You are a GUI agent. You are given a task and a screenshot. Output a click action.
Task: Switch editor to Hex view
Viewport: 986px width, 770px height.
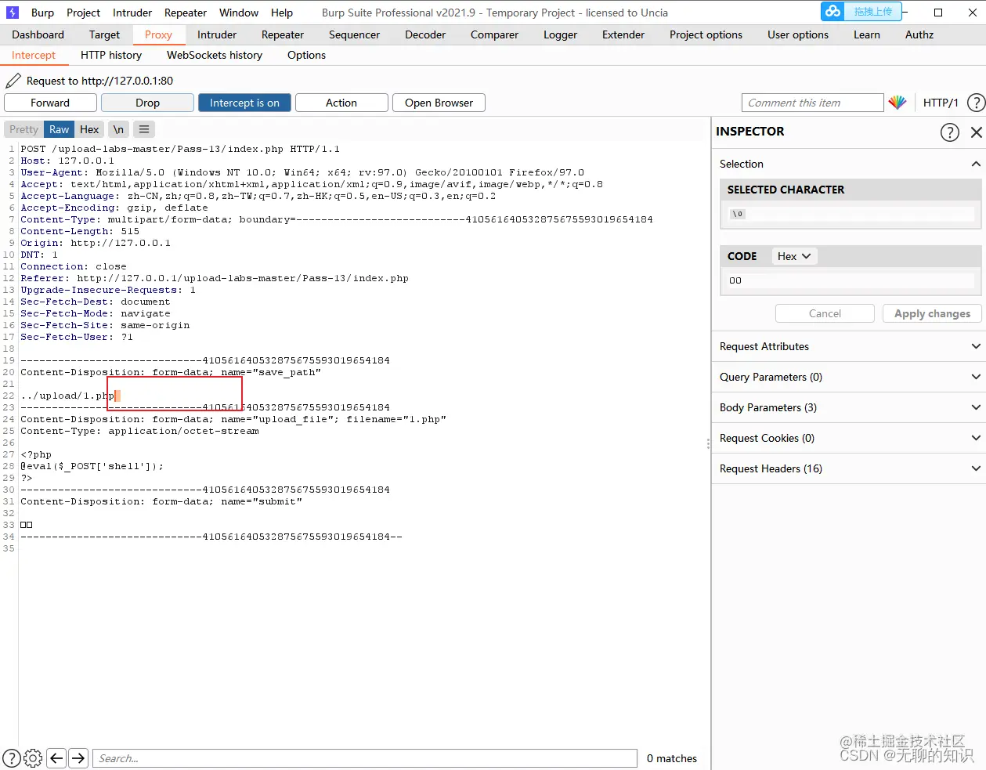(89, 129)
